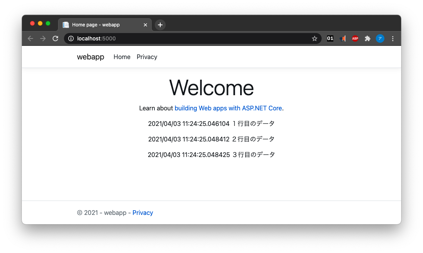
Task: Click the browser forward arrow
Action: coord(43,38)
